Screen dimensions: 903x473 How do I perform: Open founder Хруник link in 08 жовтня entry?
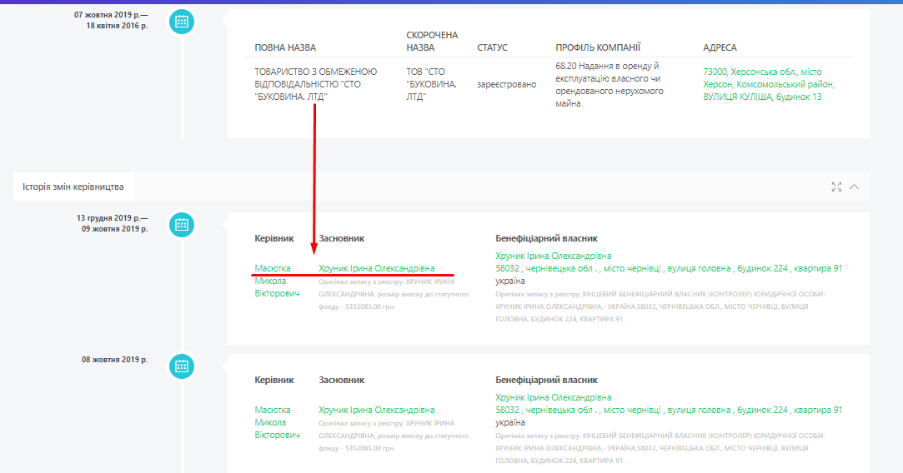pos(376,410)
